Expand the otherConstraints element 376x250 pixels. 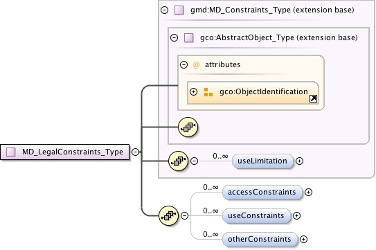click(x=303, y=239)
